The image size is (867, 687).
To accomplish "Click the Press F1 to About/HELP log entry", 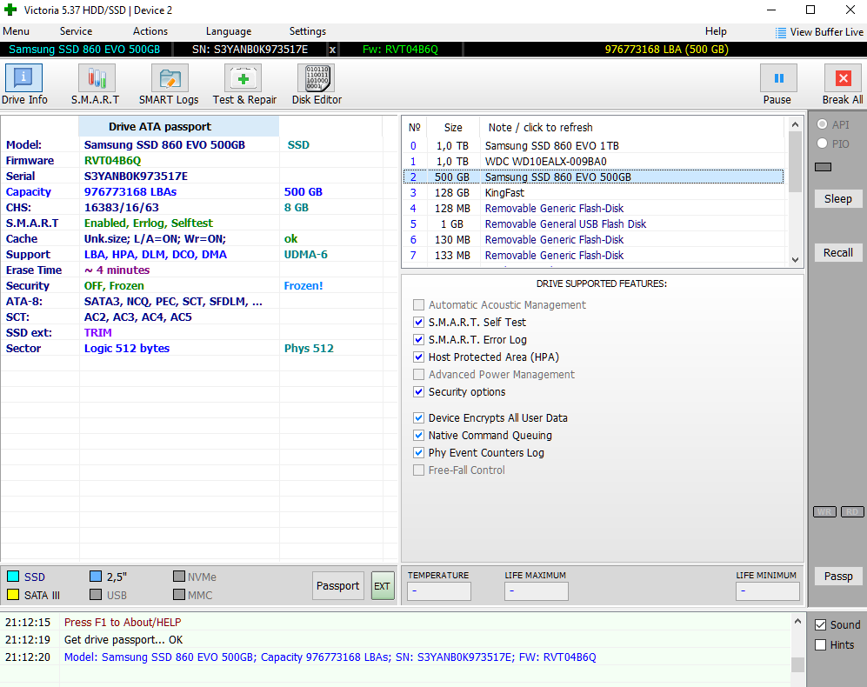I will click(x=123, y=623).
